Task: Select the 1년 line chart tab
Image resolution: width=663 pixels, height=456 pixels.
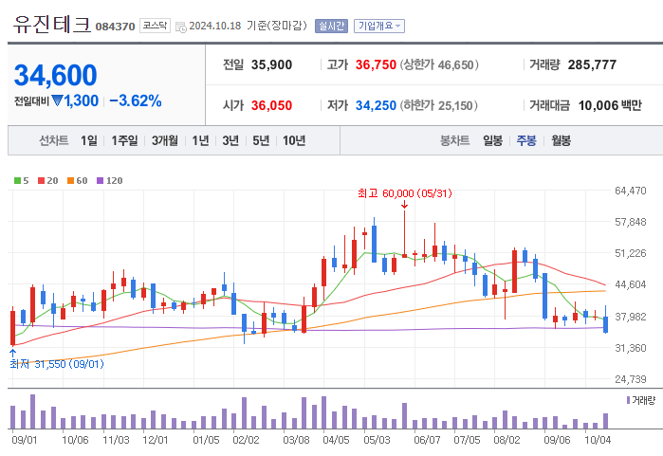Action: (x=200, y=140)
